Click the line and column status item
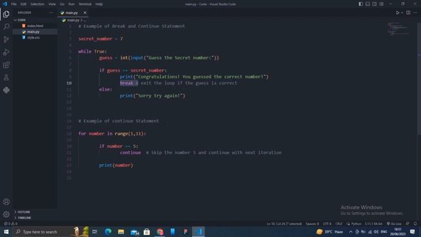 pyautogui.click(x=284, y=224)
